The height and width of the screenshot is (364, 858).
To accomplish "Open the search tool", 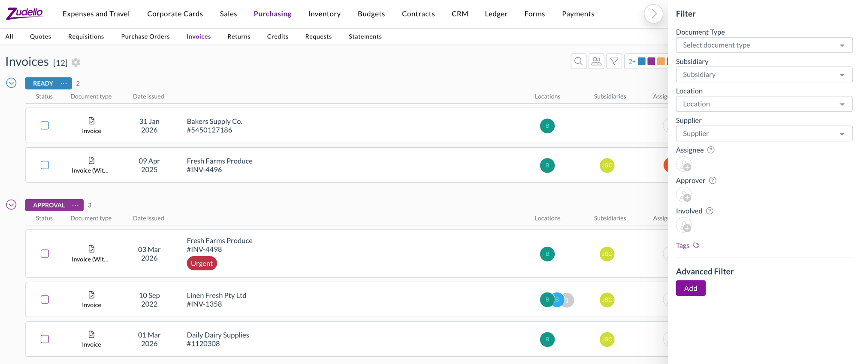I will pos(578,62).
